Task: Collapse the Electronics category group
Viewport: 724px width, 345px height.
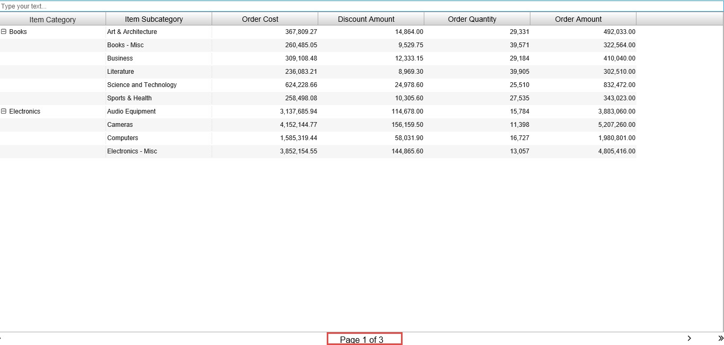Action: coord(4,111)
